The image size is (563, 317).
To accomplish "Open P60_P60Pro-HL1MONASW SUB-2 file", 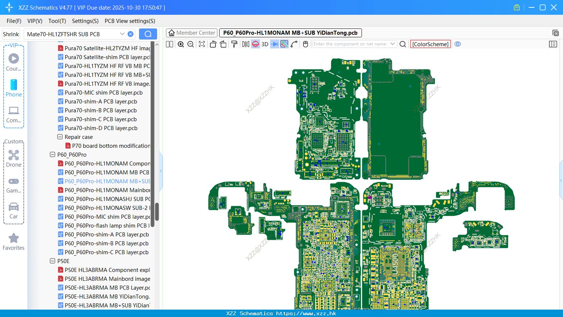I will point(104,208).
